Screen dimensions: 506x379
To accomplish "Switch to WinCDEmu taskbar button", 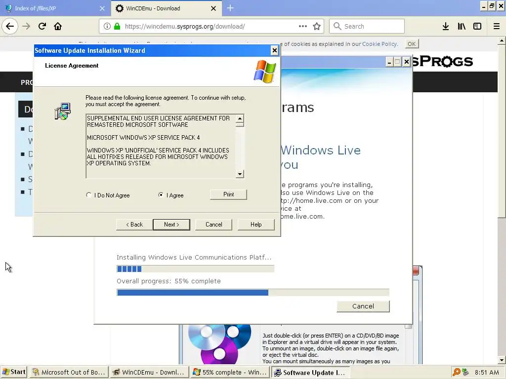I will click(x=149, y=372).
